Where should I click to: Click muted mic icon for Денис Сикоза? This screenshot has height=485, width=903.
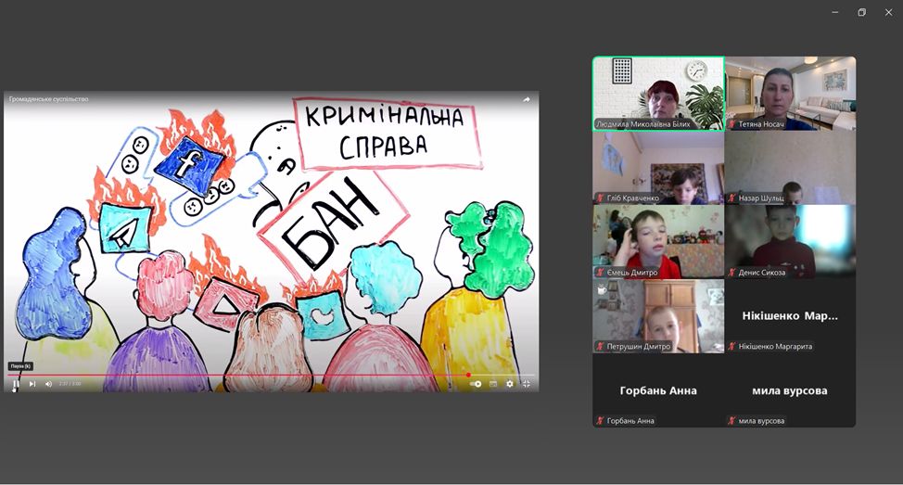pos(732,273)
